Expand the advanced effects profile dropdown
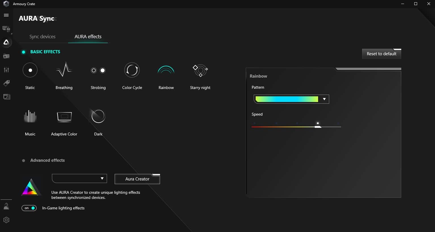This screenshot has height=232, width=435. (79, 178)
